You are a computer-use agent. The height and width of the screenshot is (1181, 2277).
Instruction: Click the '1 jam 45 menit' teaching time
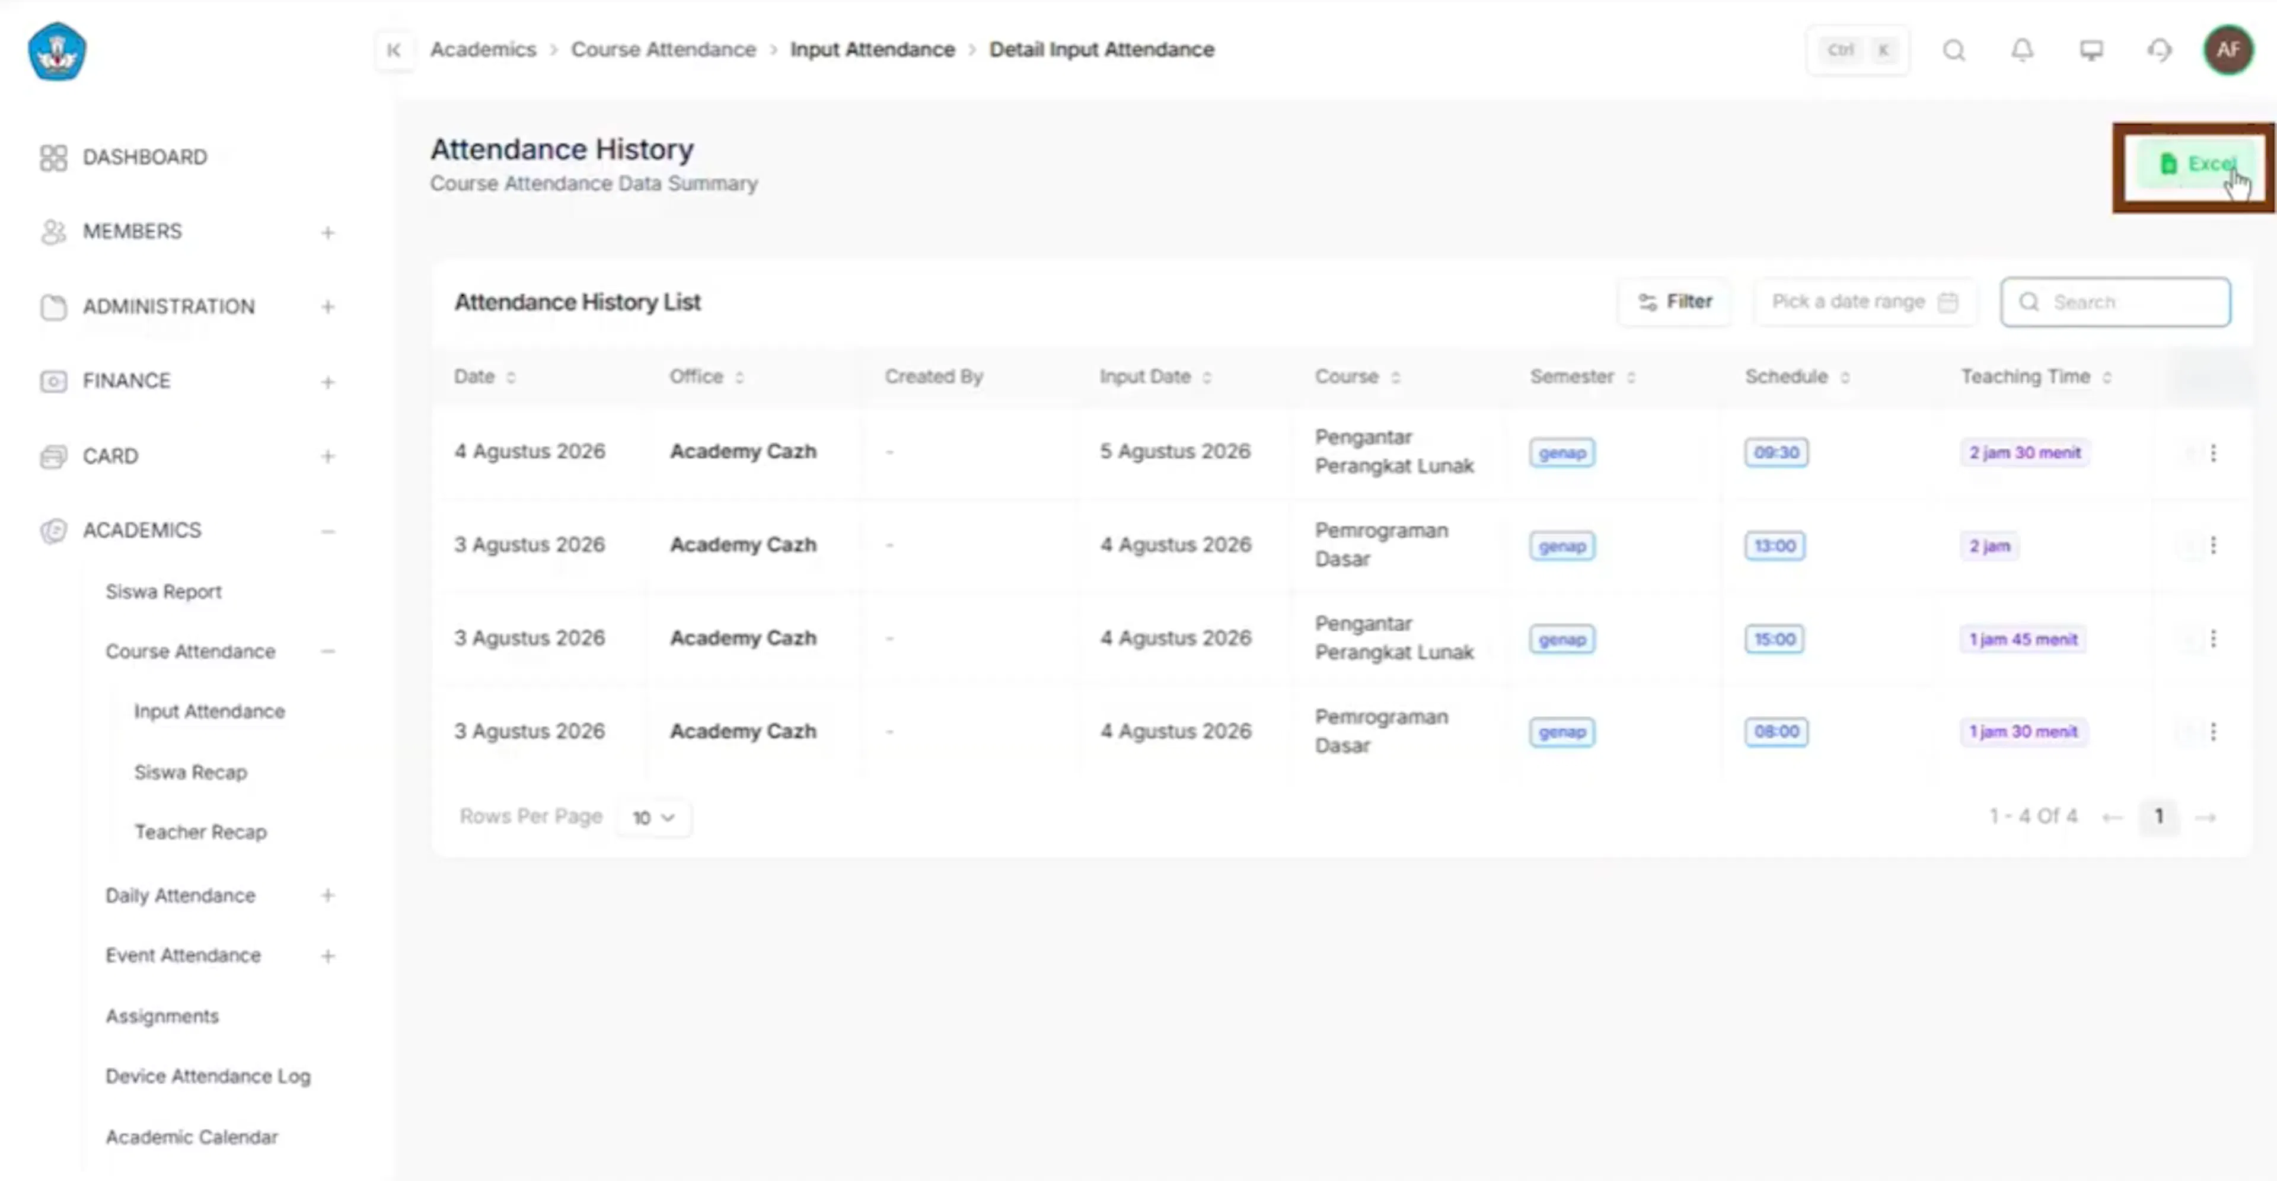click(x=2023, y=639)
